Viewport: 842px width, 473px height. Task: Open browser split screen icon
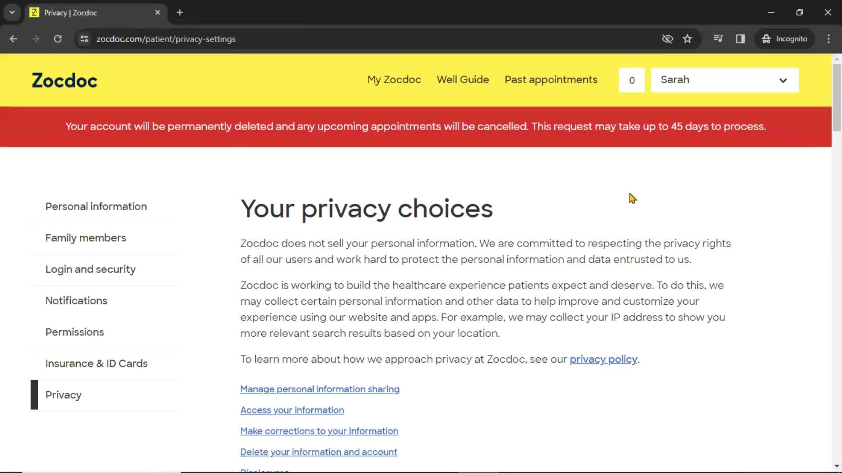click(x=741, y=39)
